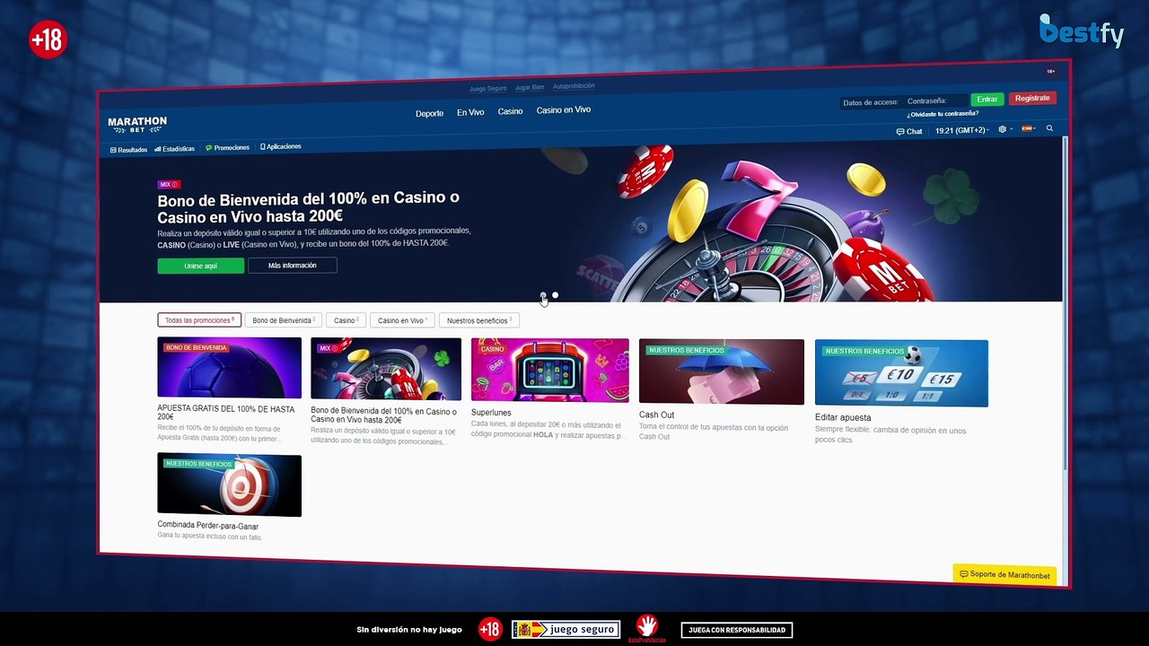
Task: Open the Superlunes promo thumbnail
Action: 549,370
